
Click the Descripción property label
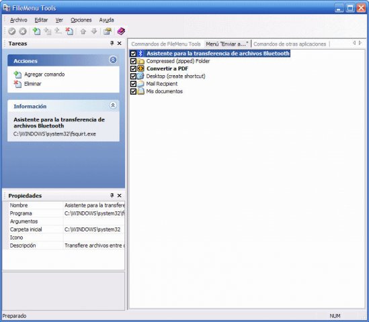23,246
